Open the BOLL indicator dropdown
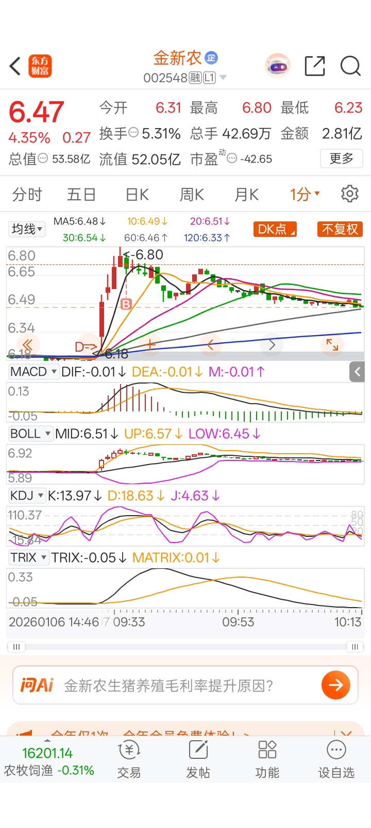This screenshot has height=828, width=371. click(30, 434)
